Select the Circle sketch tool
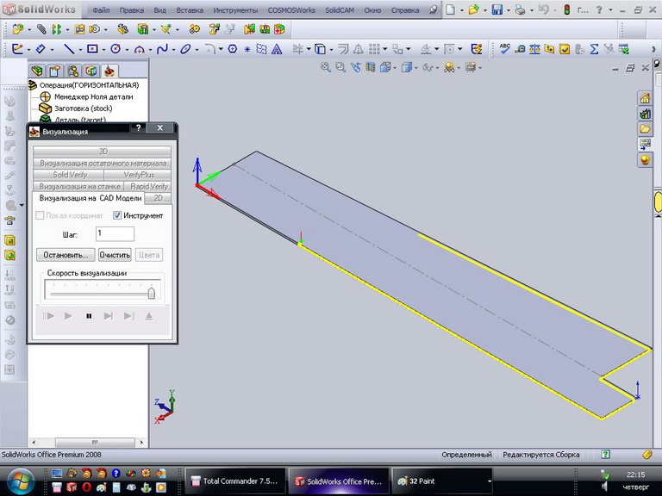The height and width of the screenshot is (496, 662). 114,49
